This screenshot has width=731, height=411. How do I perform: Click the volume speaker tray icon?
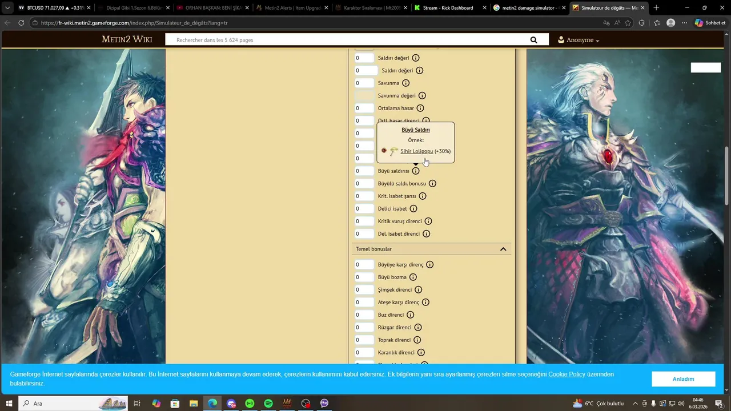[681, 404]
